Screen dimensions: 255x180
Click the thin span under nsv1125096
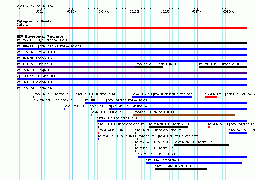pyautogui.click(x=78, y=109)
